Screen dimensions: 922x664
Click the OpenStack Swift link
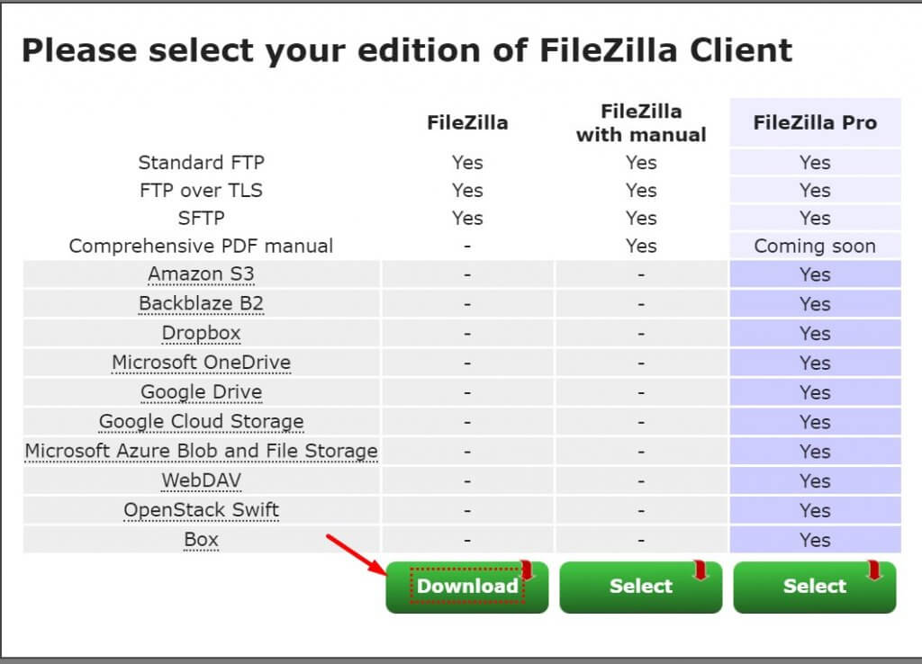coord(201,510)
